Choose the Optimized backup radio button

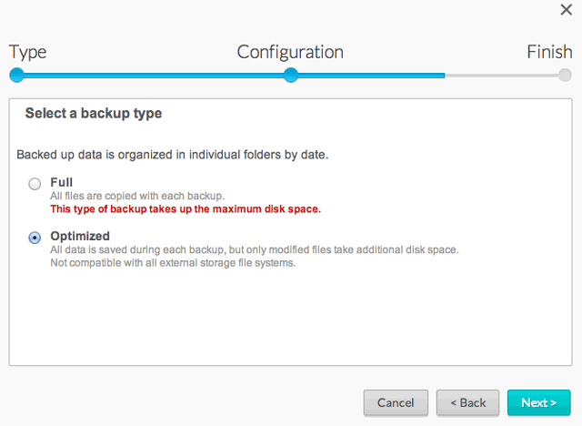tap(35, 238)
